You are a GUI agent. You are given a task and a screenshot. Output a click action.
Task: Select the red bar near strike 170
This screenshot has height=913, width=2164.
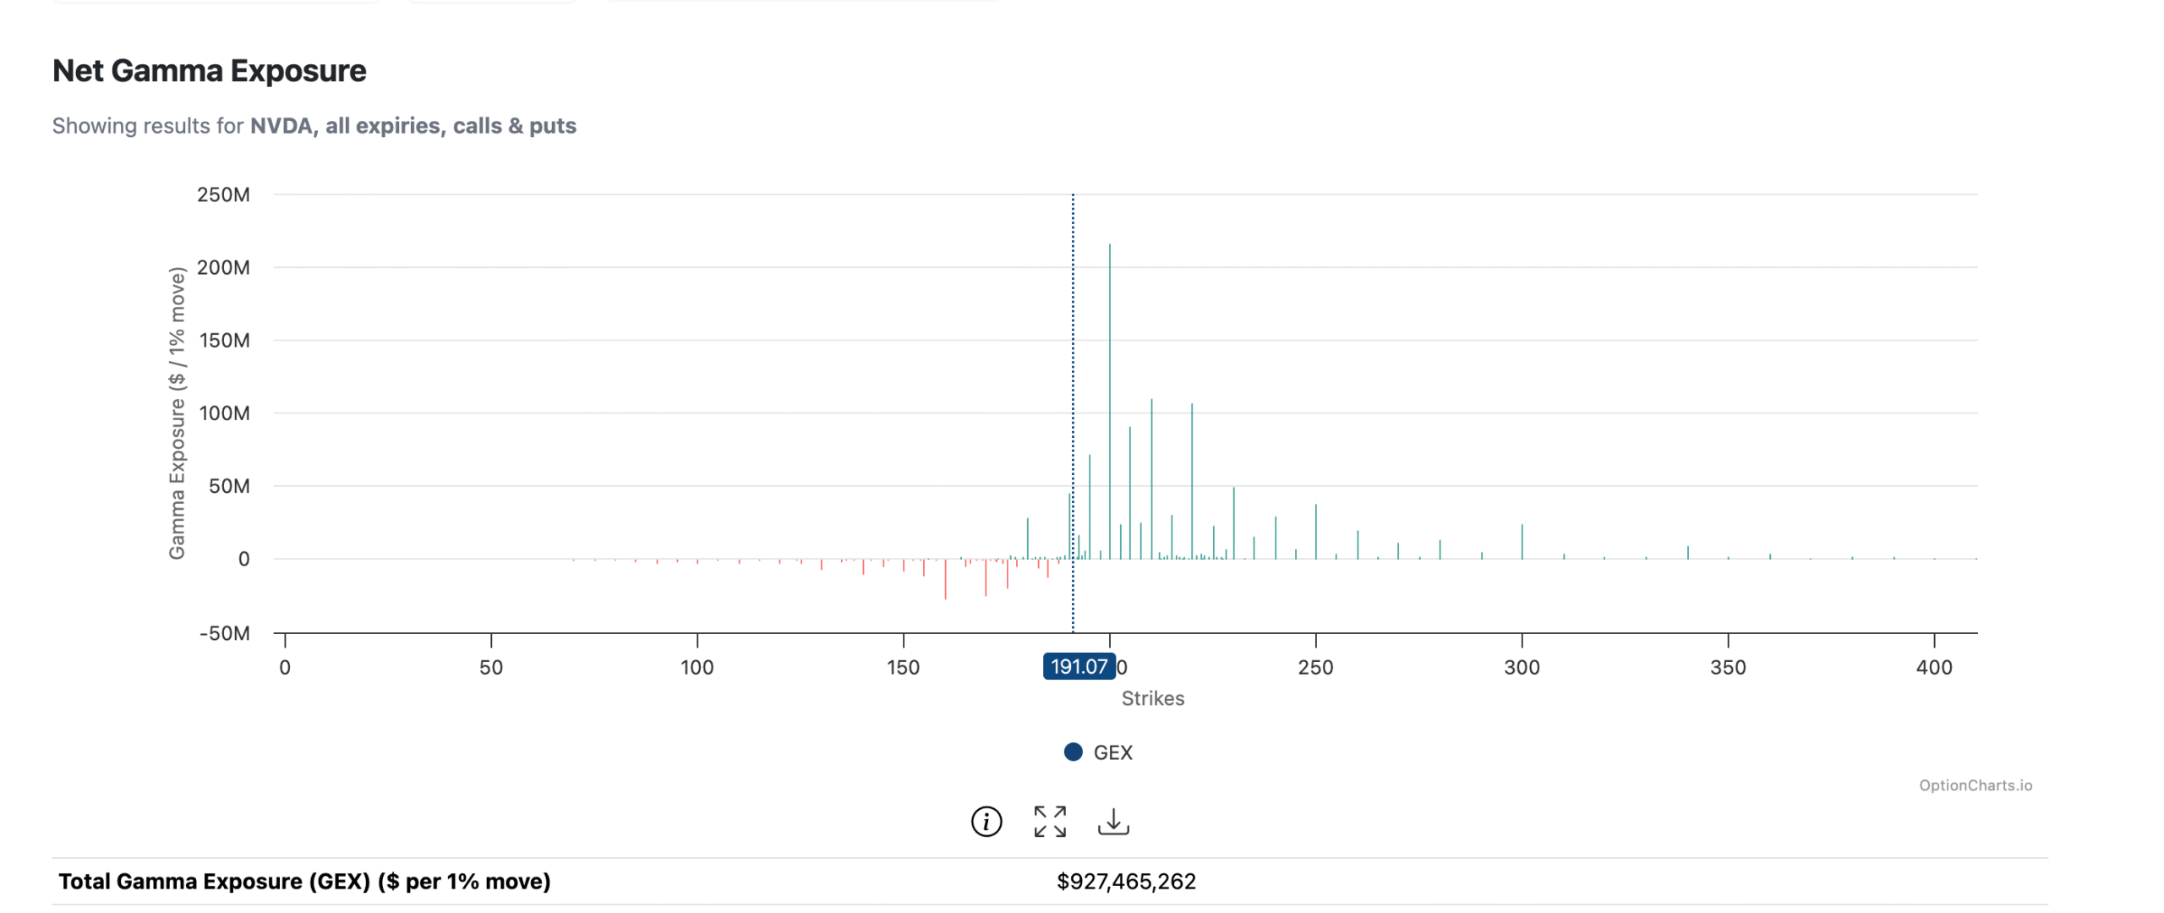click(x=986, y=578)
